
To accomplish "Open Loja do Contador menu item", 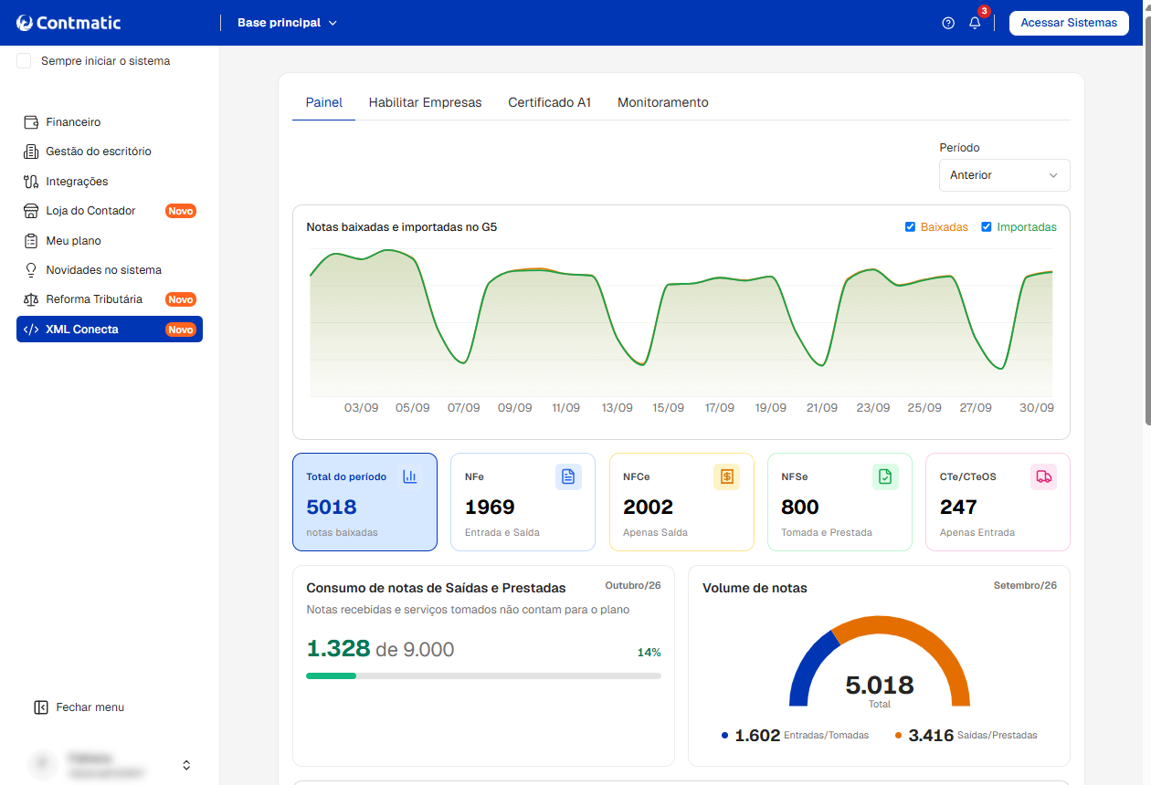I will click(x=110, y=211).
